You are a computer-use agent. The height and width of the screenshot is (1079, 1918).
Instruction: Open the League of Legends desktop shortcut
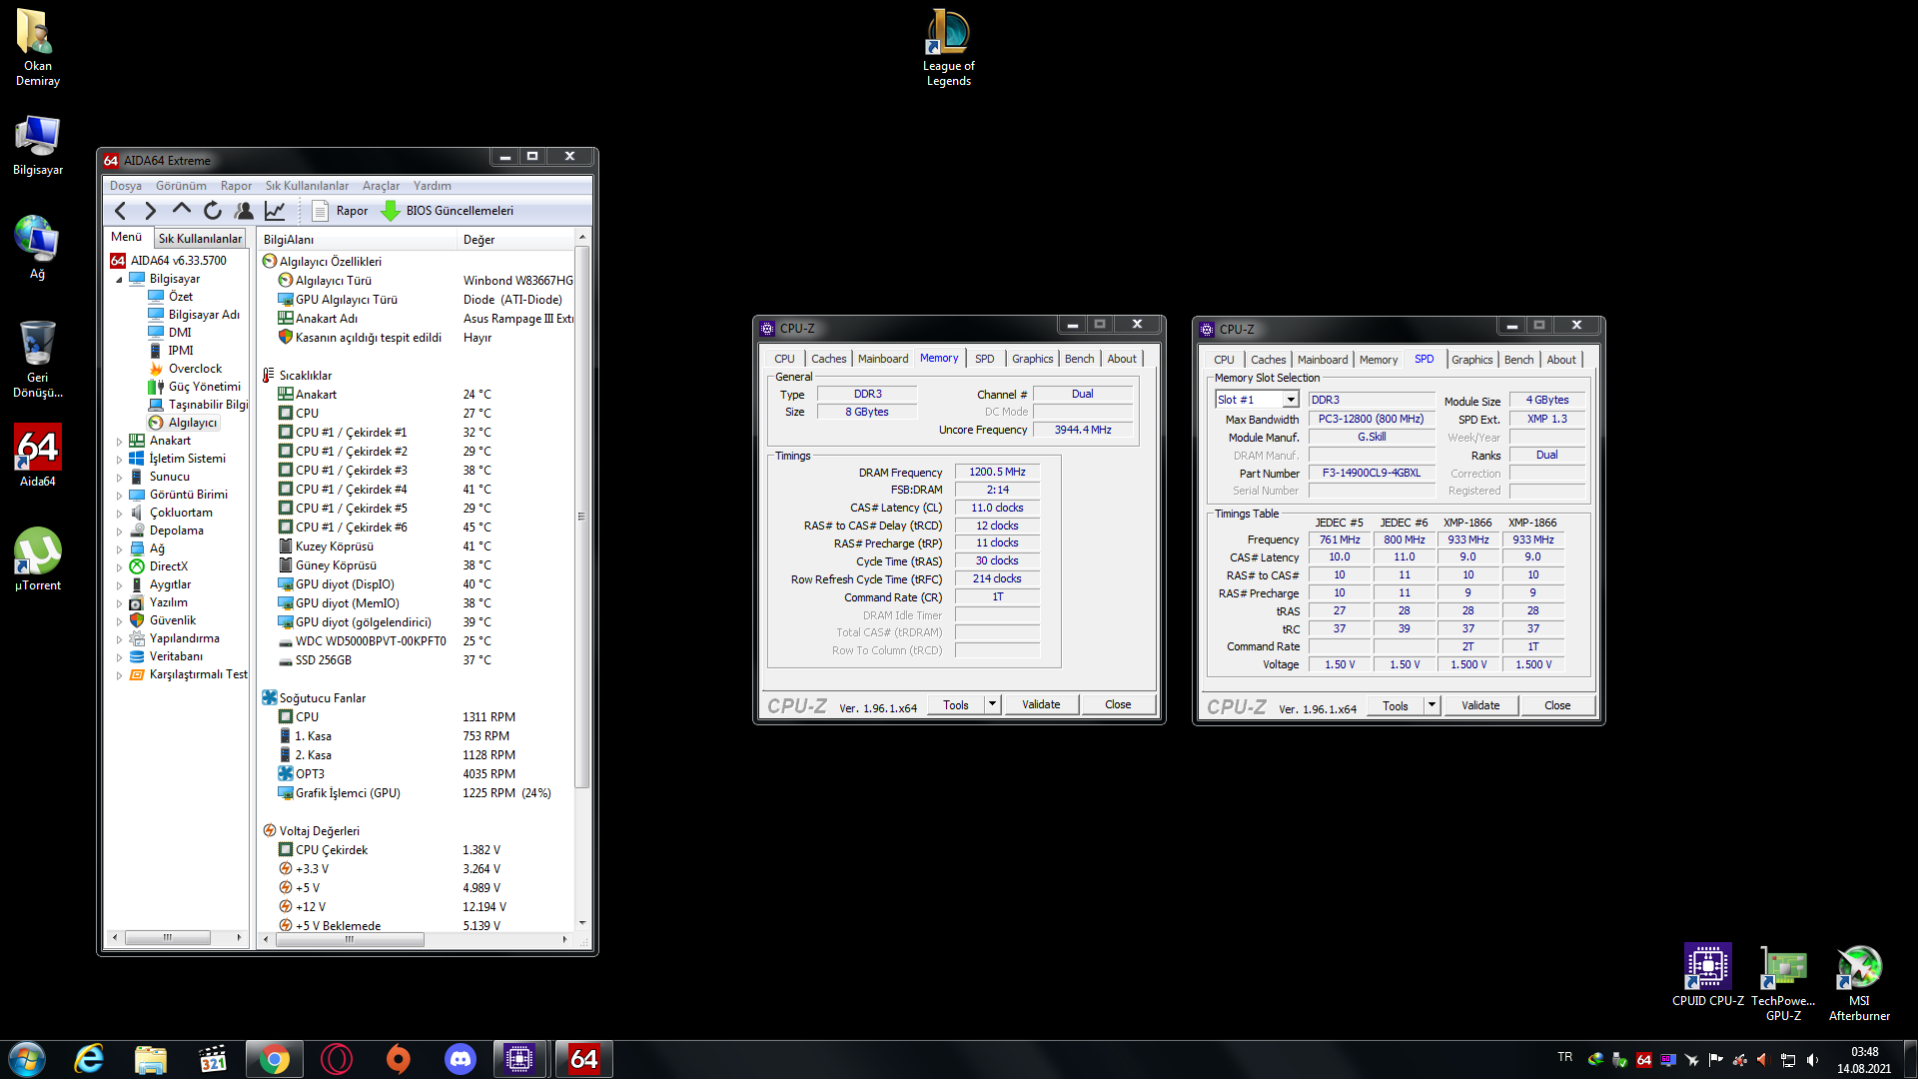click(x=948, y=48)
